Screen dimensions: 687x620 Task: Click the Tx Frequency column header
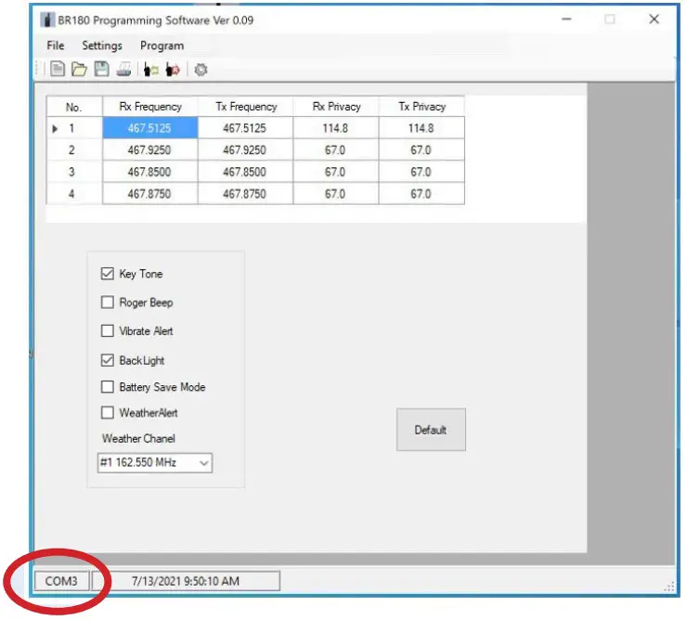(x=246, y=107)
